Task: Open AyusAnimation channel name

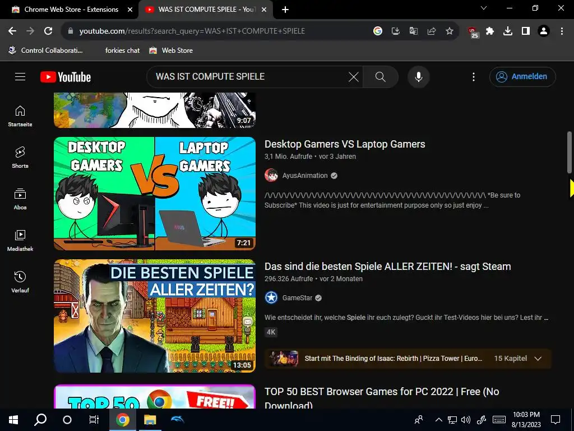Action: (305, 176)
